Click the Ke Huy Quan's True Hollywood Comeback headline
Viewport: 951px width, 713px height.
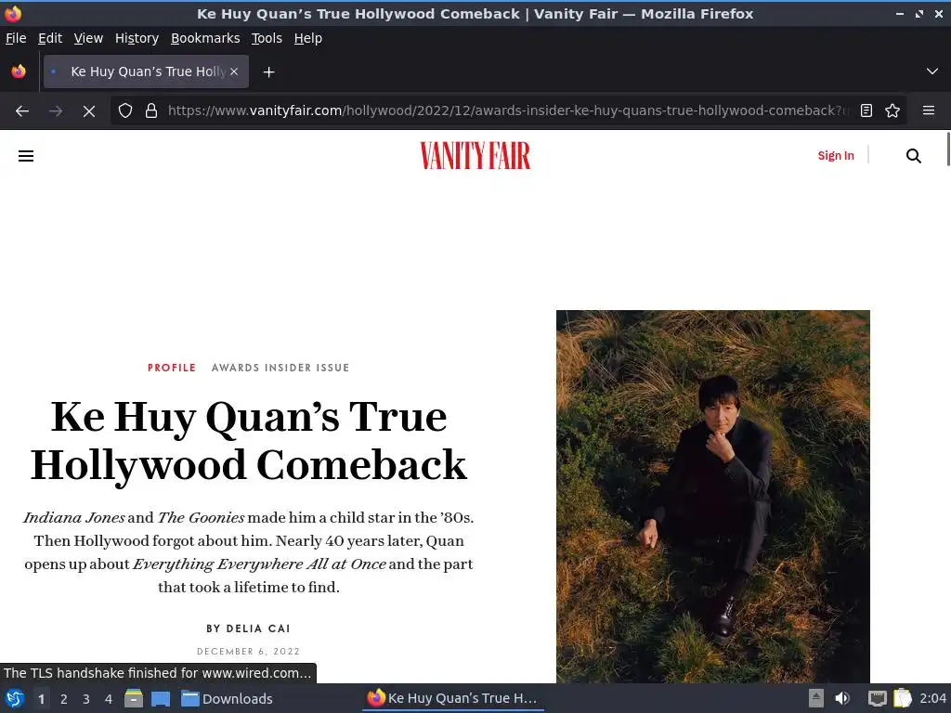click(249, 441)
